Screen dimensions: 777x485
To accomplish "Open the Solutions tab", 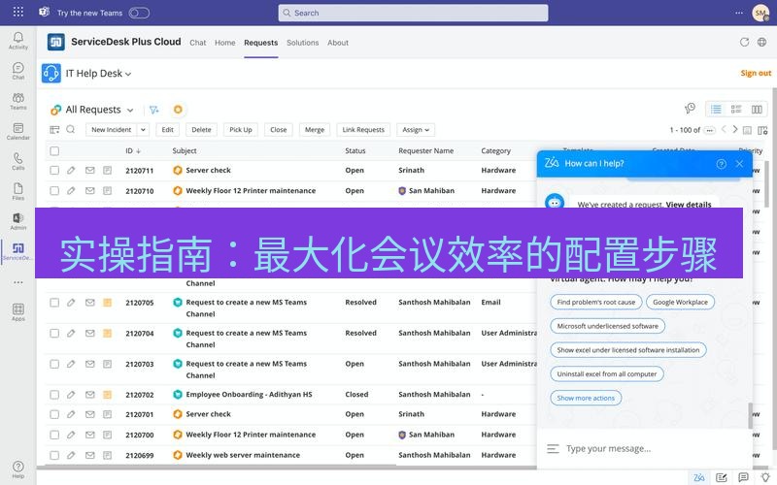I will click(302, 43).
